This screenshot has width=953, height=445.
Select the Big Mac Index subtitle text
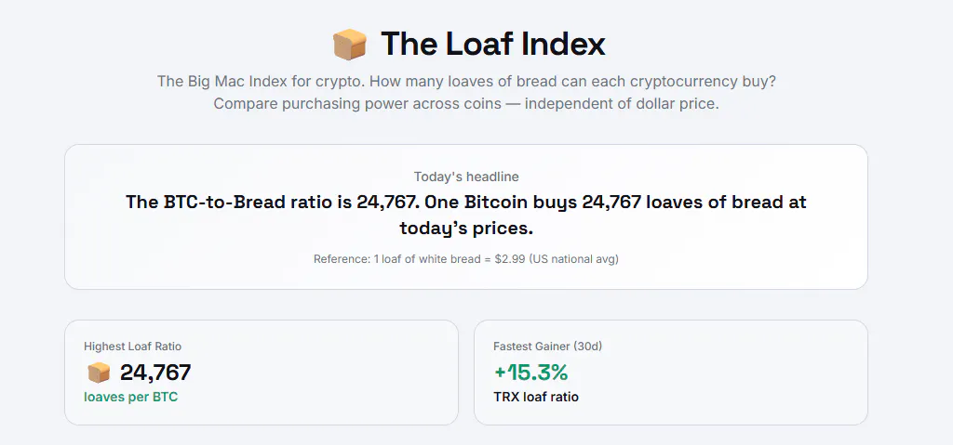(x=466, y=82)
